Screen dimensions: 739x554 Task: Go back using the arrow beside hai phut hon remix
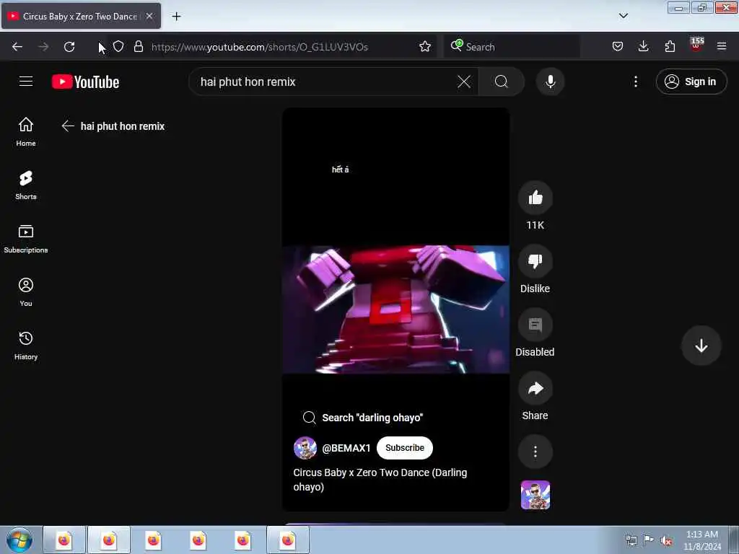pos(68,126)
